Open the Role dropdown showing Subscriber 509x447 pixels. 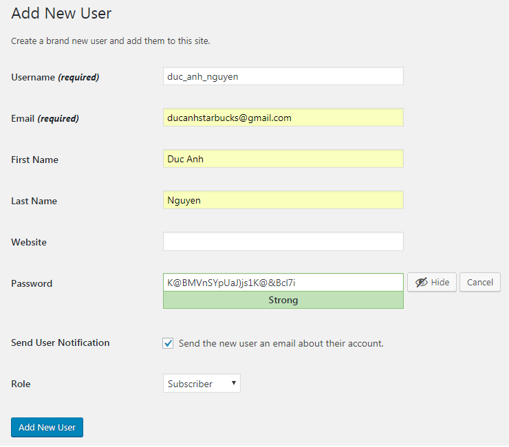pyautogui.click(x=202, y=384)
